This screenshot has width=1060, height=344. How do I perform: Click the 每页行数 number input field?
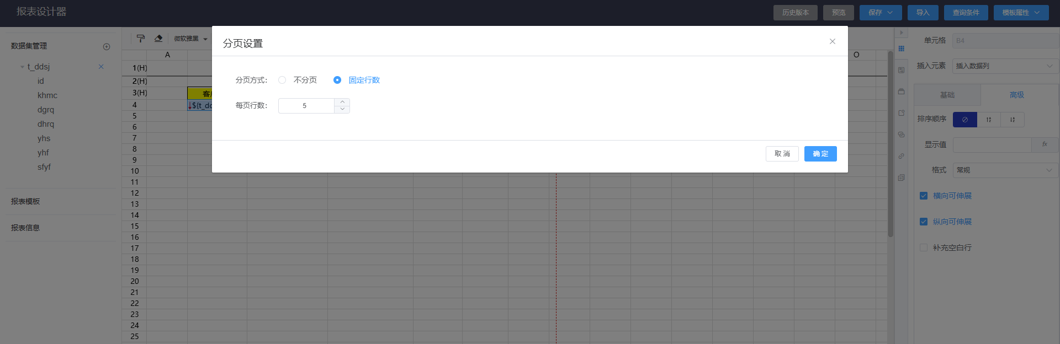pos(306,106)
